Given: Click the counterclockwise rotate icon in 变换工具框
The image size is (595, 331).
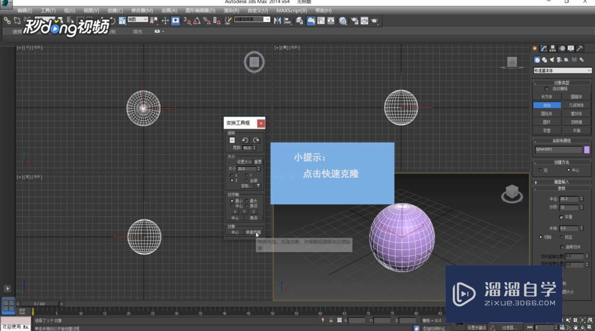Looking at the screenshot, I should [244, 139].
